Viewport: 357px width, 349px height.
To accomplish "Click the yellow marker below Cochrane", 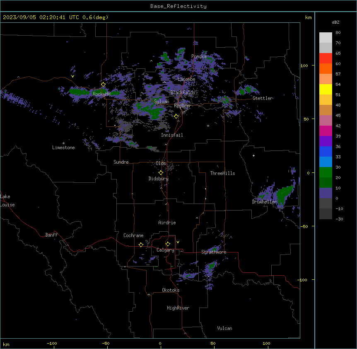I will (x=141, y=245).
